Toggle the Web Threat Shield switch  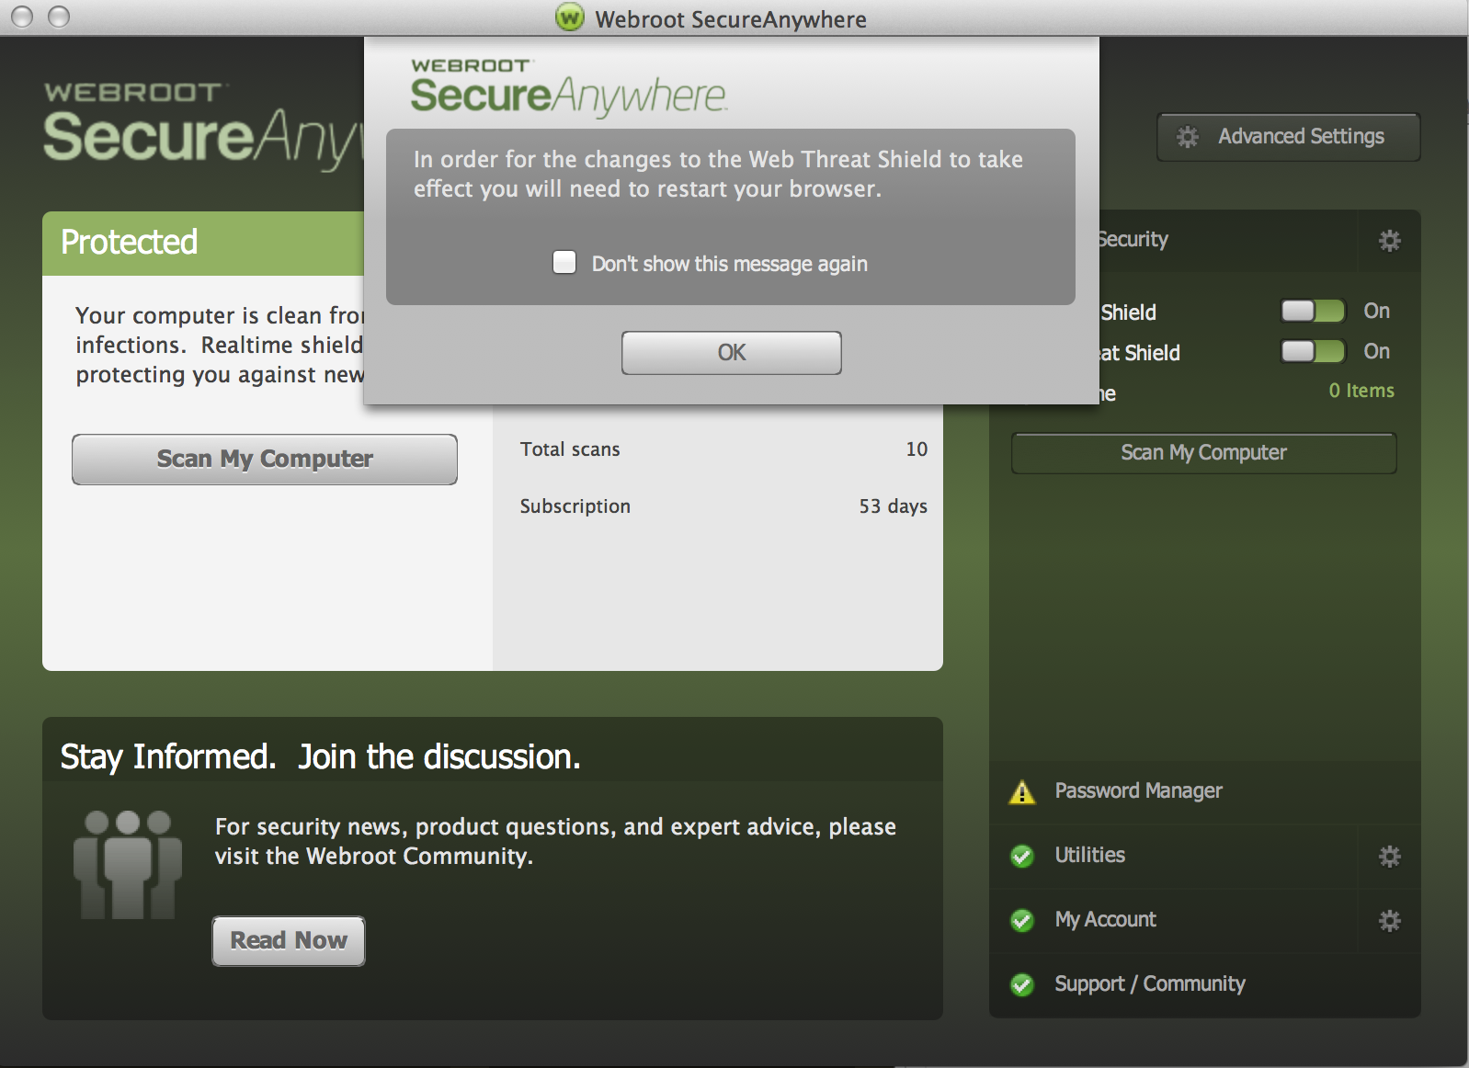coord(1313,351)
